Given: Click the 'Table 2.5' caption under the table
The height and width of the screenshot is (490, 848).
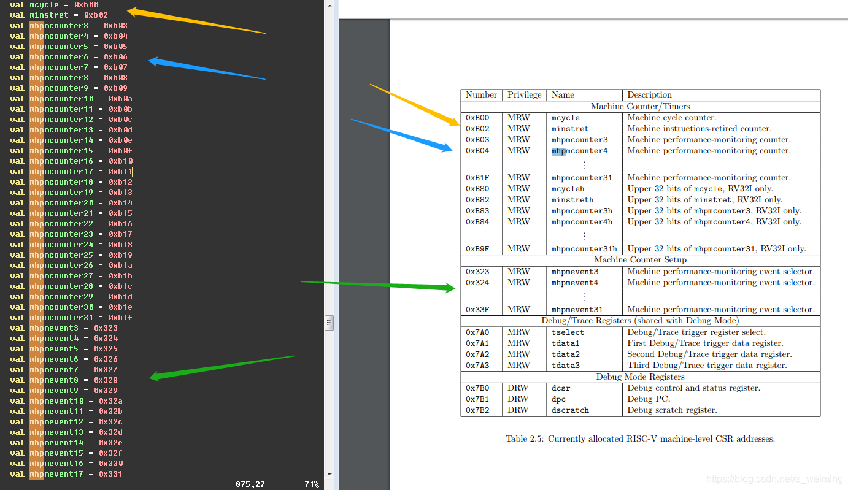Looking at the screenshot, I should (x=640, y=439).
